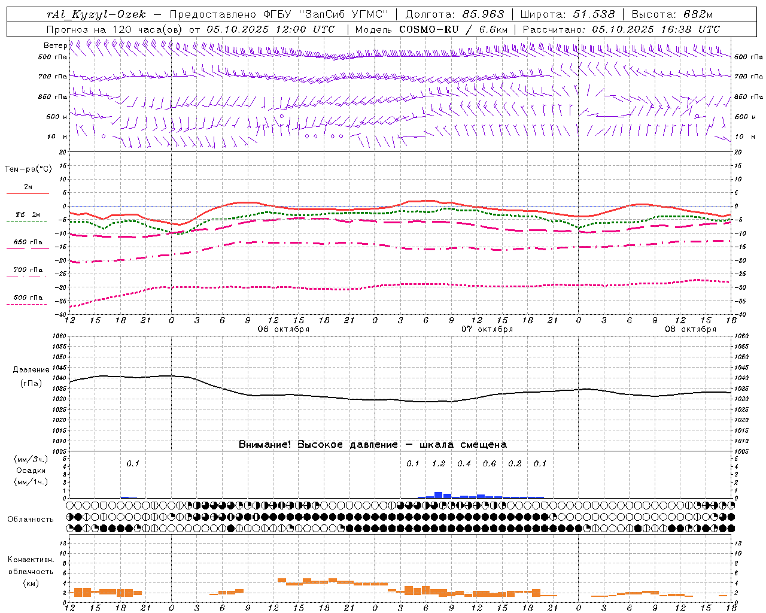
Task: Click the tallest blue hourly precipitation bar
Action: [439, 495]
